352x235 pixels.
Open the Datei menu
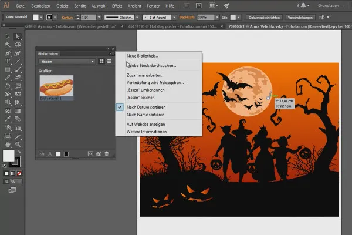(x=21, y=6)
